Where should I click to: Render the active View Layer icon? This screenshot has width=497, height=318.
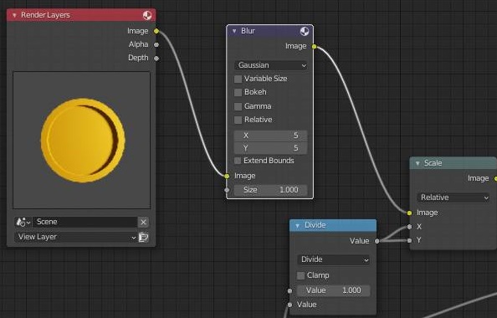143,237
